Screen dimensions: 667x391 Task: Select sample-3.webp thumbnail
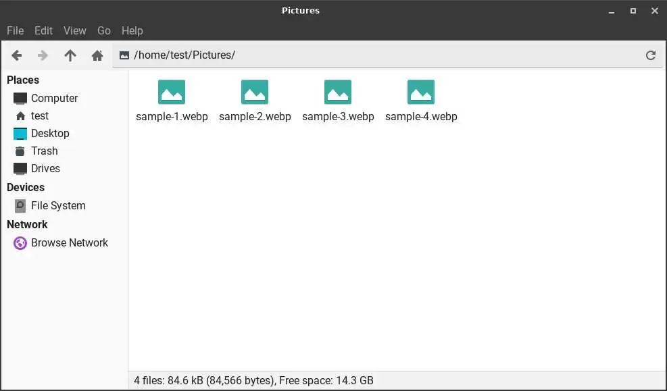tap(338, 92)
